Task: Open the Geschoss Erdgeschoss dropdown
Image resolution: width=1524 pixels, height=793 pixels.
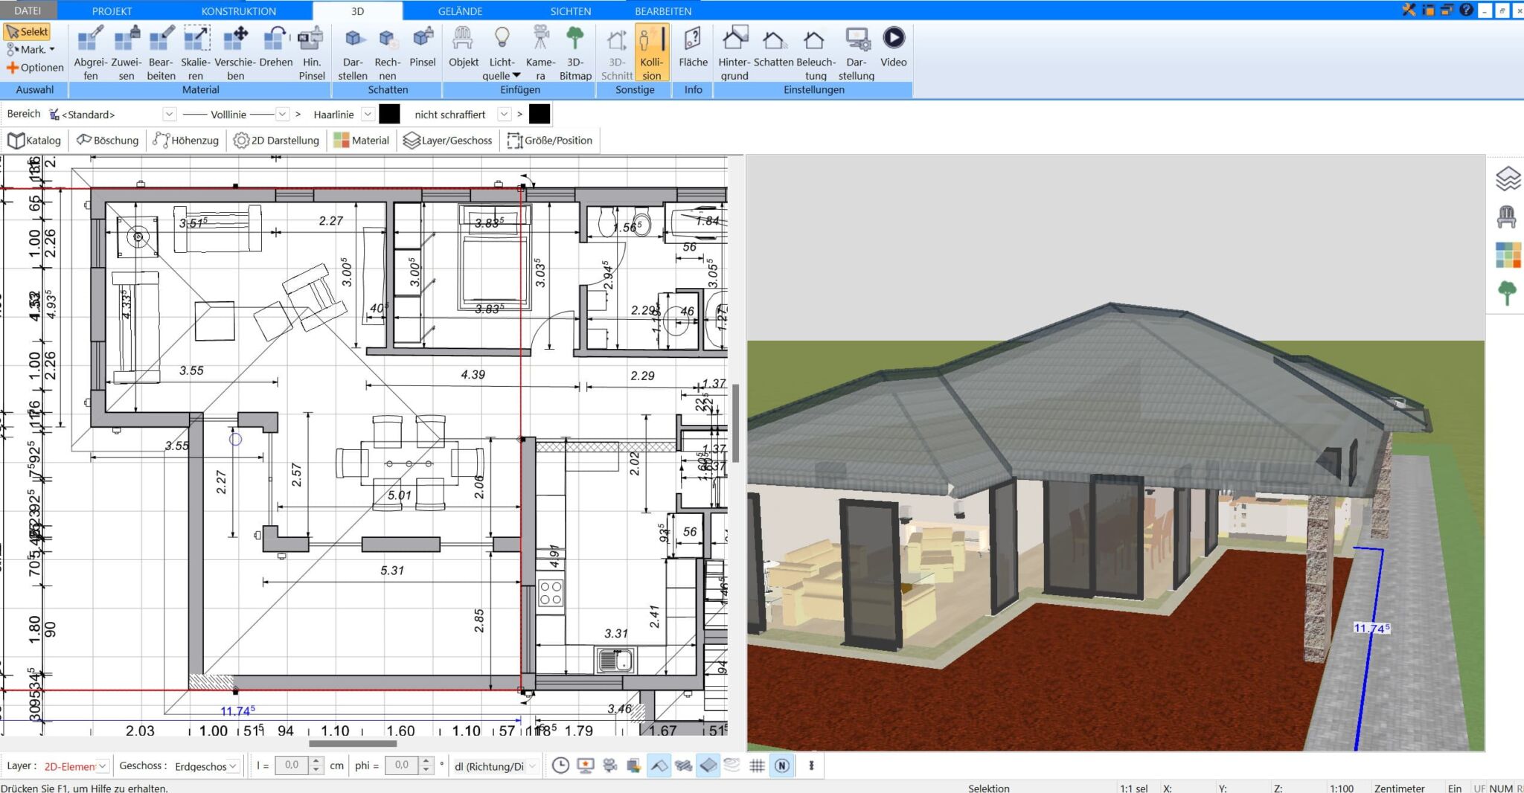Action: click(x=233, y=765)
